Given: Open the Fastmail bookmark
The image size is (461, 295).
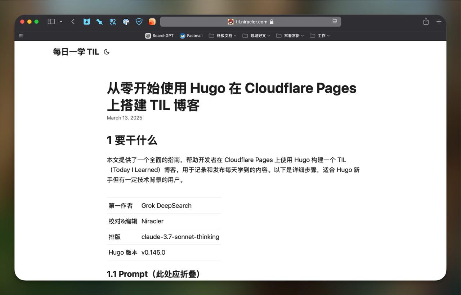Looking at the screenshot, I should point(191,36).
